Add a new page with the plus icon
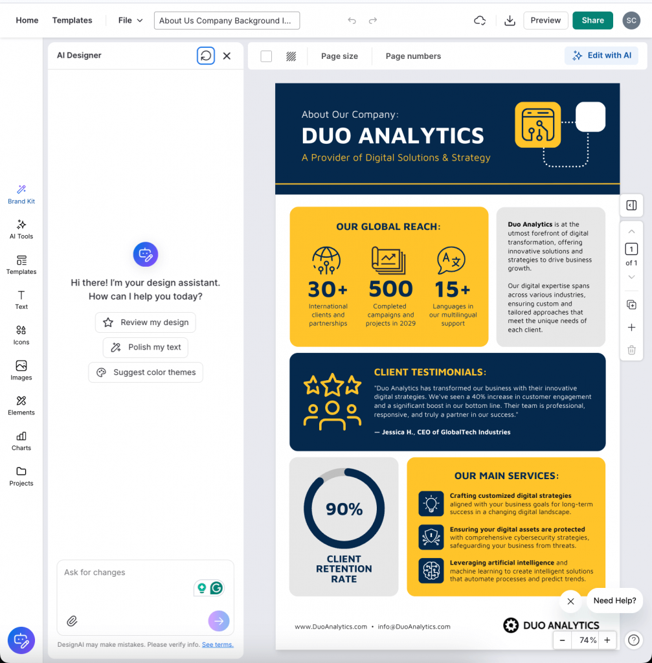Viewport: 652px width, 663px height. point(631,328)
